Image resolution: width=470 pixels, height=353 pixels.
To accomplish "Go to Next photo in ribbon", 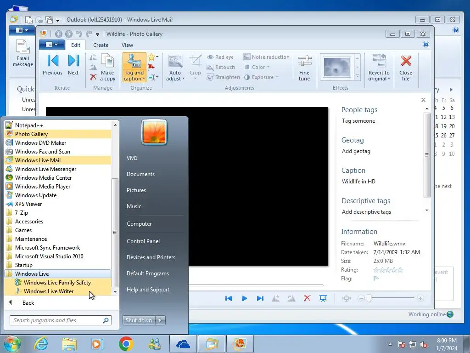I will [x=73, y=64].
